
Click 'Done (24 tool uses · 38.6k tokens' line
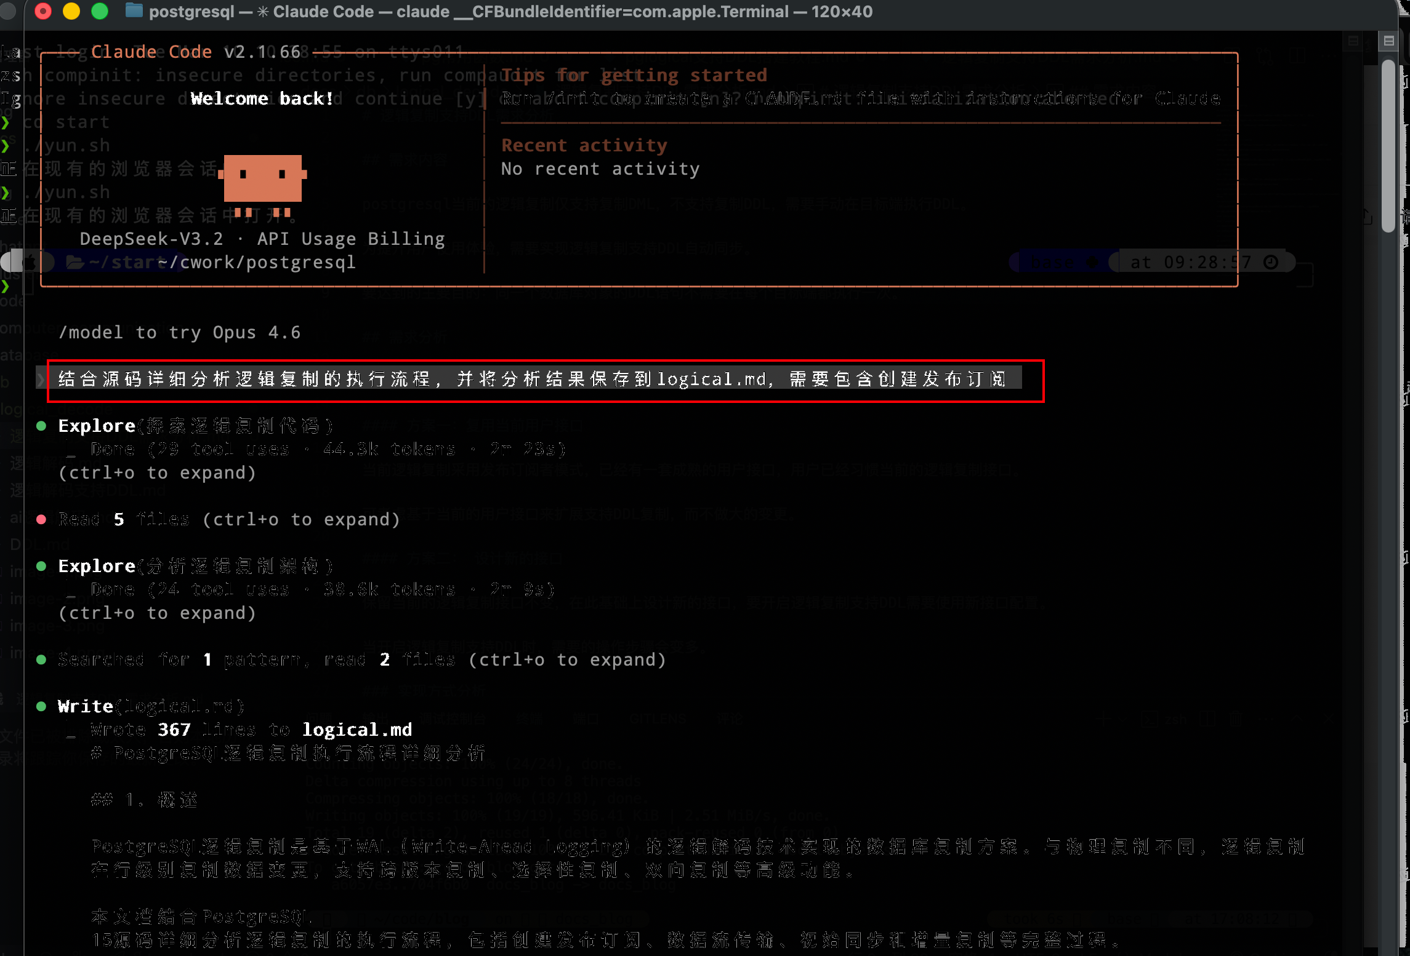[x=323, y=589]
